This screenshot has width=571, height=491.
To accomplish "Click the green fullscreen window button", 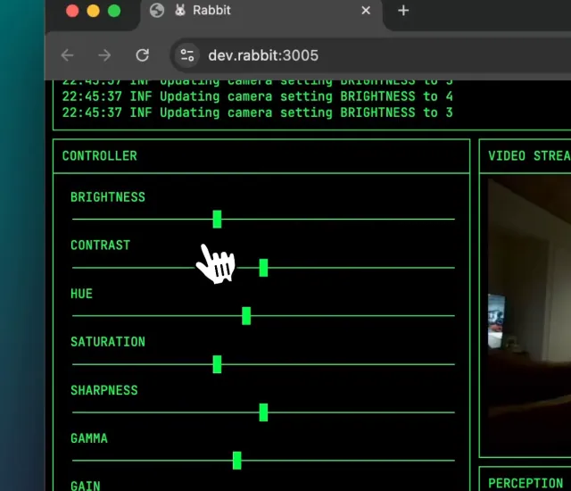I will point(114,11).
